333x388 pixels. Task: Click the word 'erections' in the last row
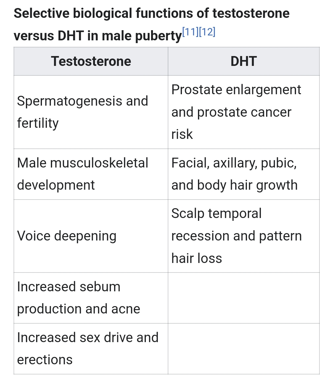click(x=45, y=360)
